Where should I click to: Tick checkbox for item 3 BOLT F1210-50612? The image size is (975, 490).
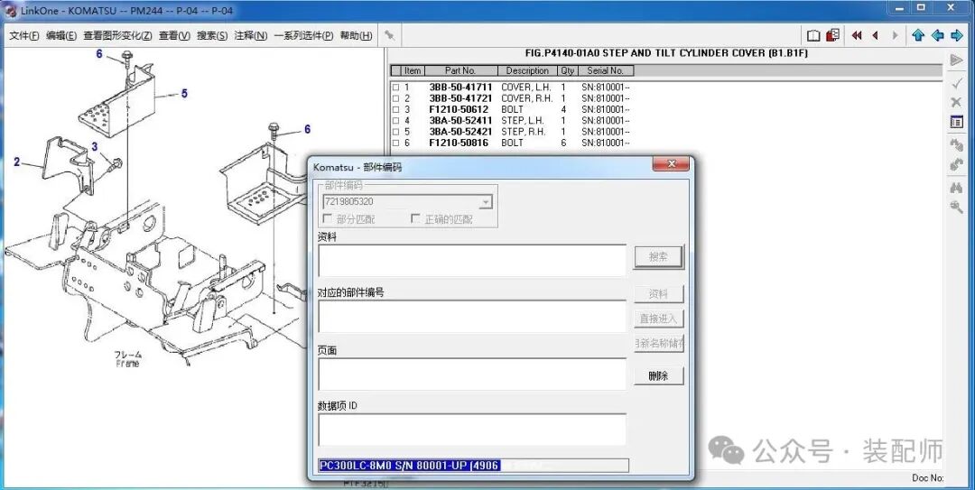pos(395,110)
